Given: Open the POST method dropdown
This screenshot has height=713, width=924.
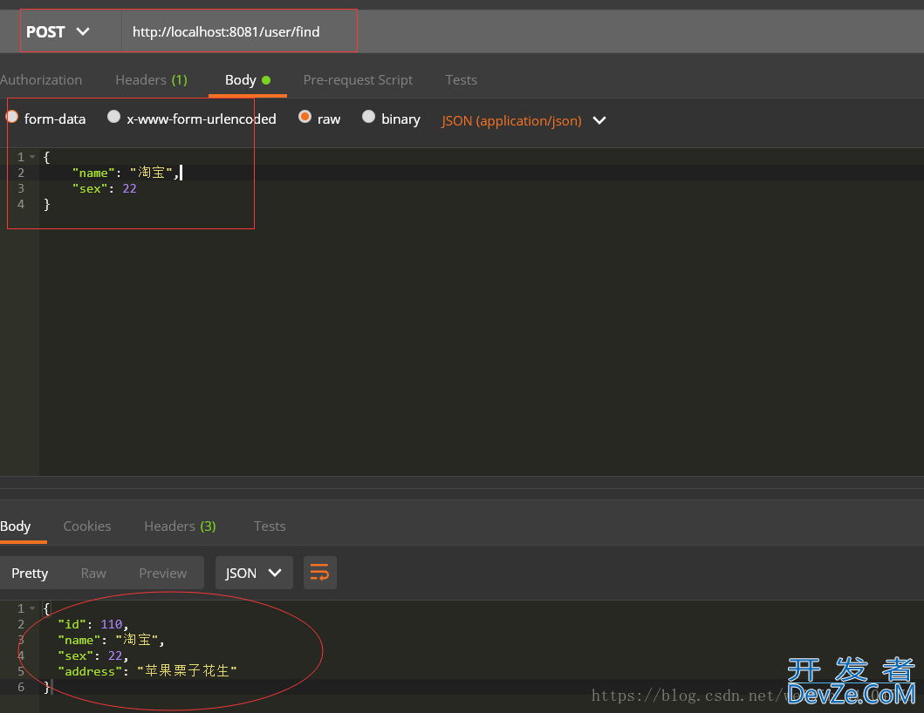Looking at the screenshot, I should (58, 31).
